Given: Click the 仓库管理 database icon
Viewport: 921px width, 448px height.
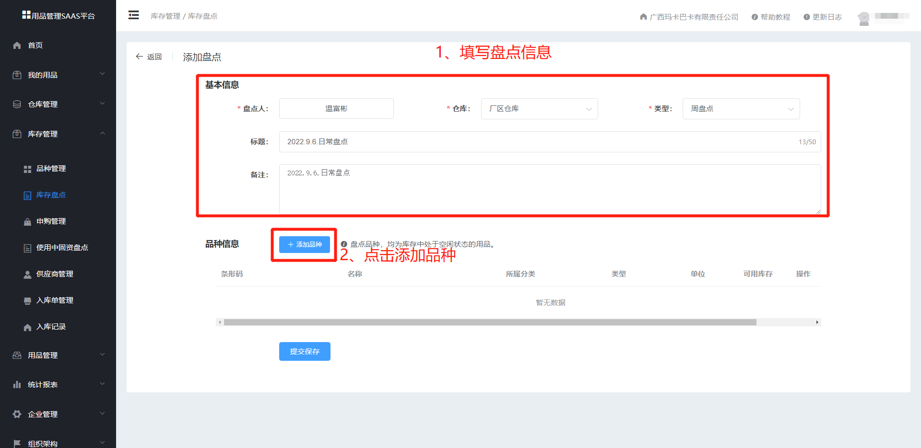Looking at the screenshot, I should click(17, 104).
